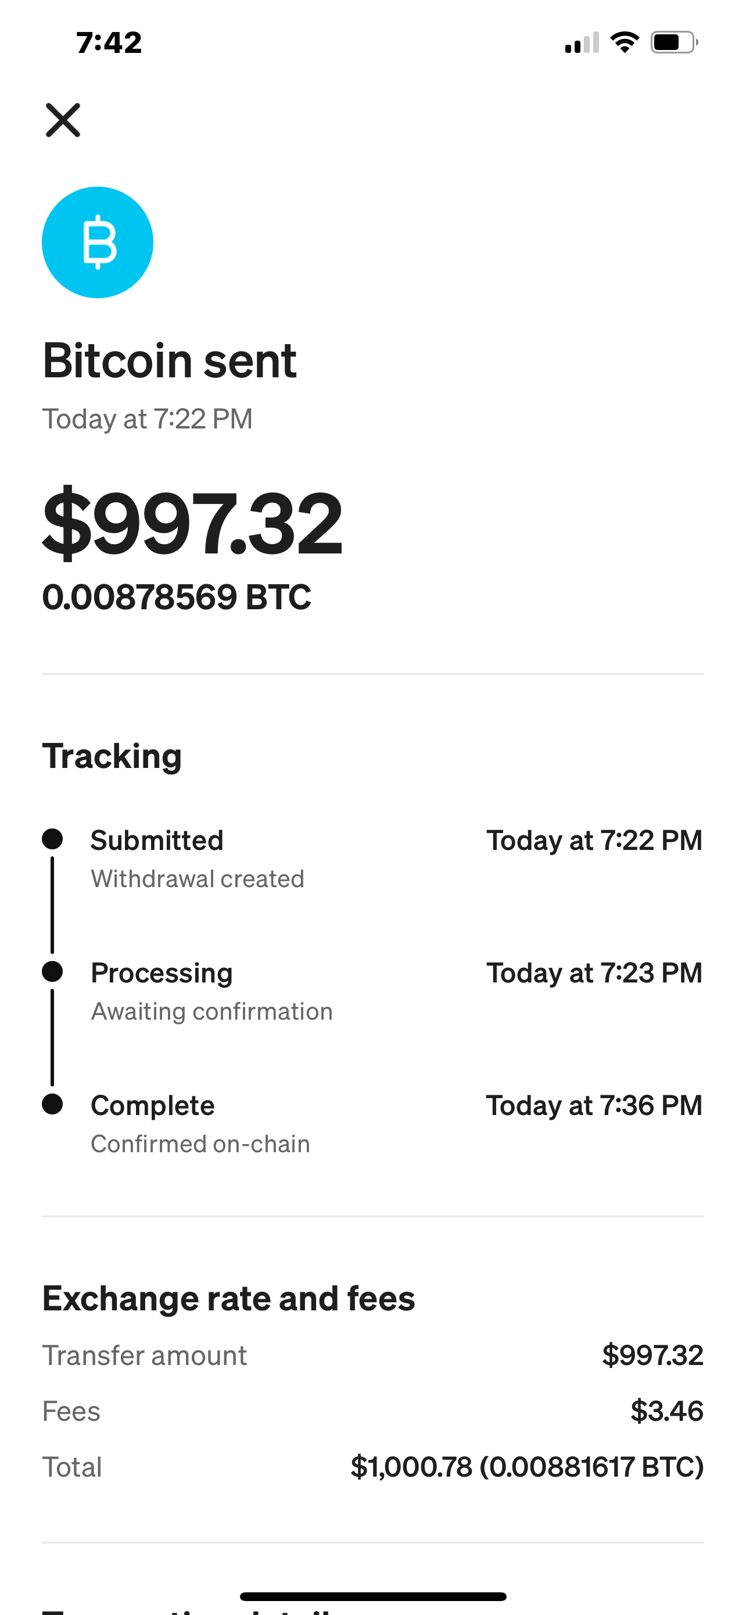
Task: Tap the Transfer amount row
Action: (372, 1356)
